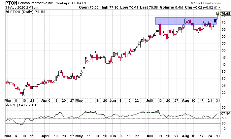
Task: Click the 10 label on RSI axis
Action: pyautogui.click(x=224, y=128)
